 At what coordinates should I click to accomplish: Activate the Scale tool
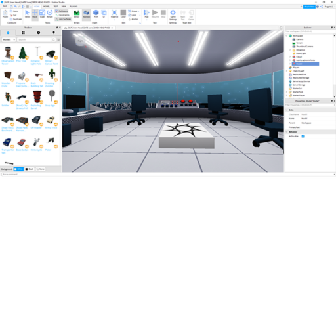(x=42, y=14)
